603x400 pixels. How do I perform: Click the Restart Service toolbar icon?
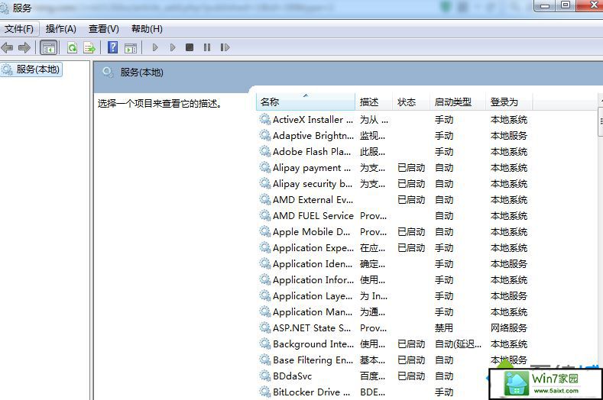point(225,47)
